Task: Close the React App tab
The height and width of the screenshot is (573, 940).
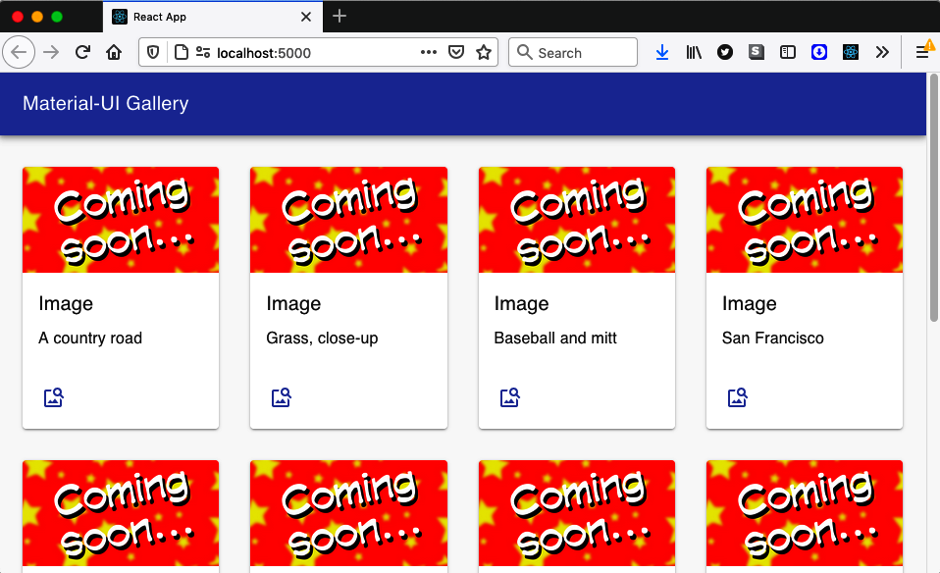Action: coord(306,17)
